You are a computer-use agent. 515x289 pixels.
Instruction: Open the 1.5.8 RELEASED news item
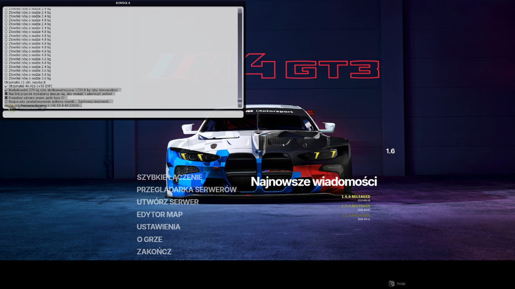click(356, 215)
